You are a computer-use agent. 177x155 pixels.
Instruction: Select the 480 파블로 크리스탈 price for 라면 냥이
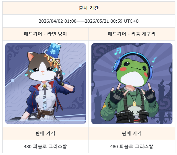(45, 147)
